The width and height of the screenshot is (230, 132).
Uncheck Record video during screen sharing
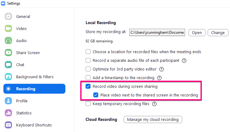[x=88, y=87]
